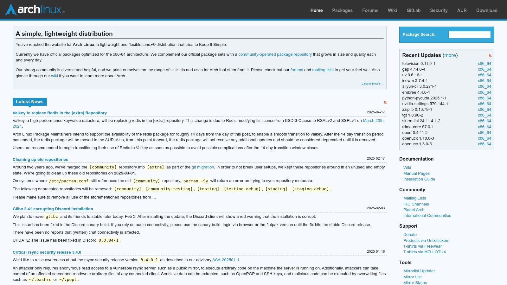Open Manual Pages link
507x285 pixels.
tap(416, 174)
